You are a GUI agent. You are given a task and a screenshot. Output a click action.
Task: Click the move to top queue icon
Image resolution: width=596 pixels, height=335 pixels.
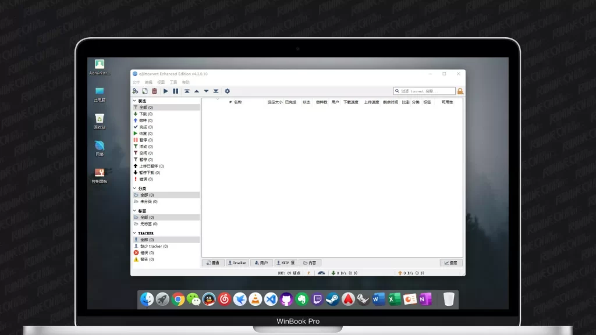(187, 91)
